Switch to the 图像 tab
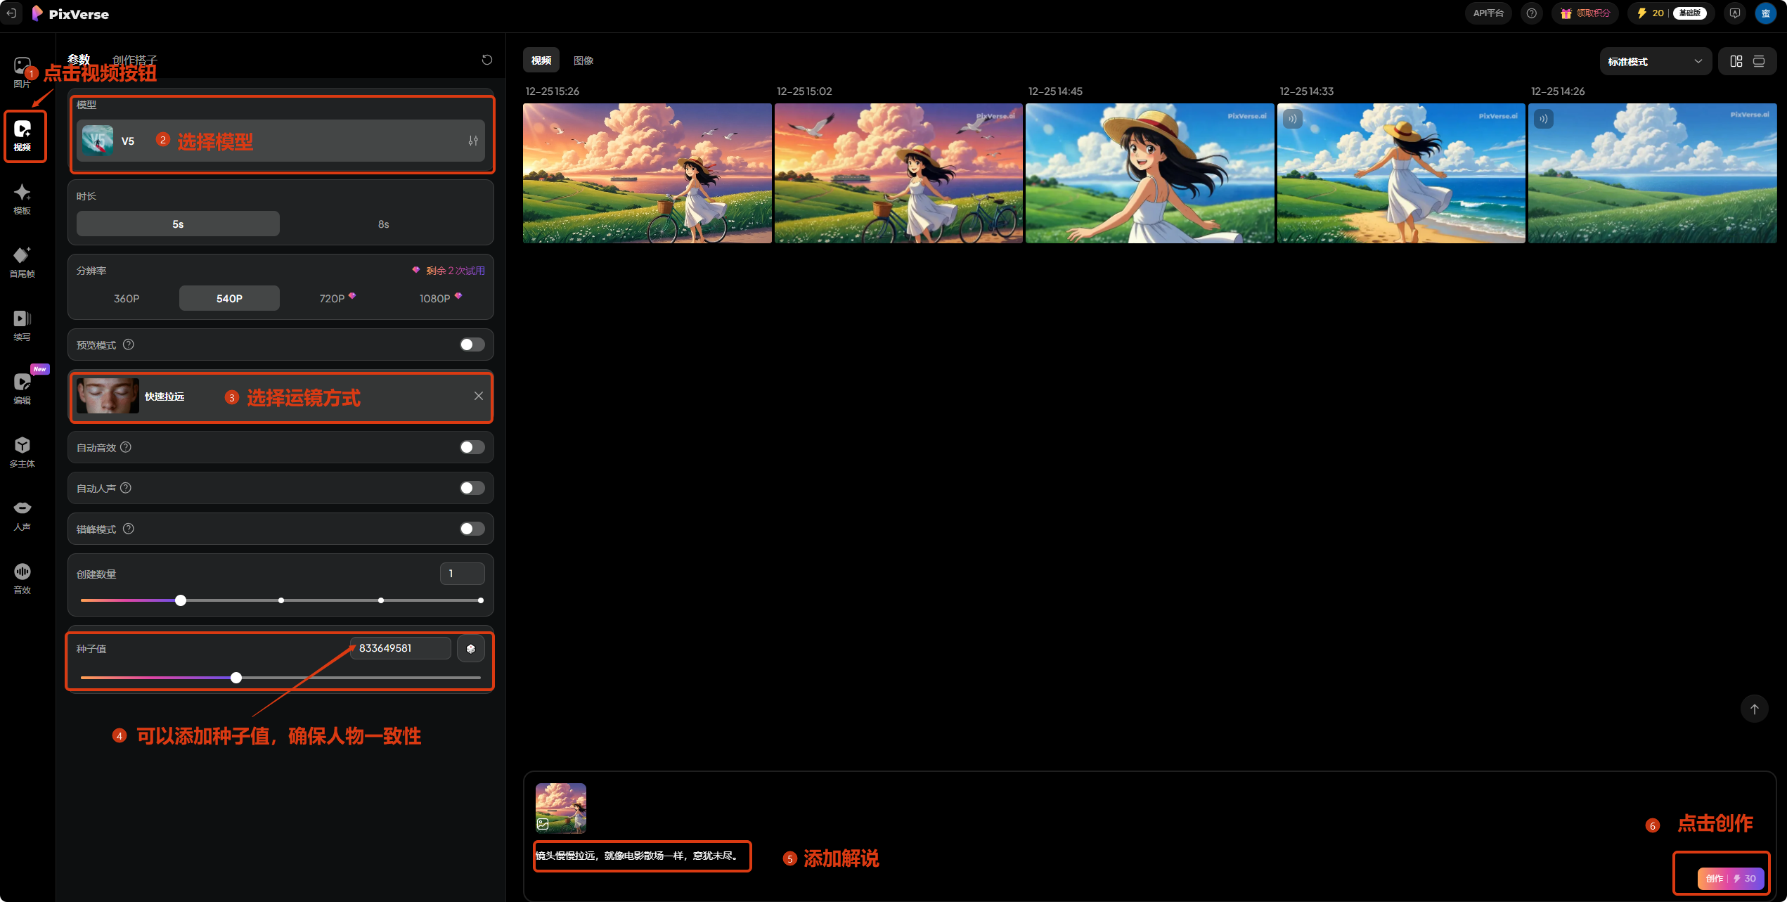Image resolution: width=1787 pixels, height=902 pixels. click(583, 60)
